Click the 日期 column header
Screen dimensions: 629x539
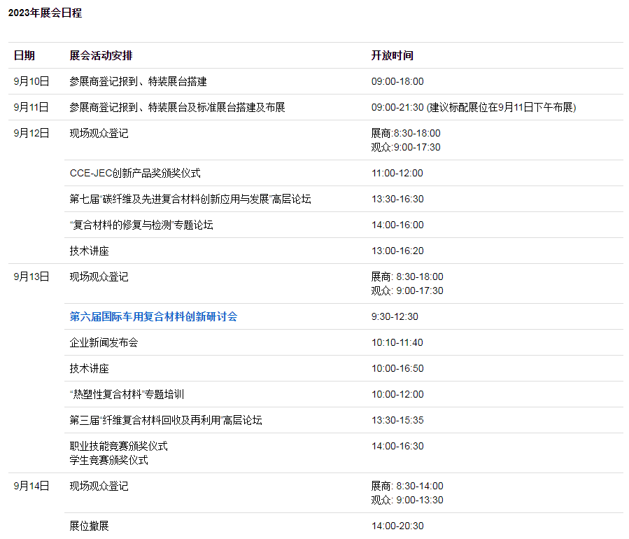(24, 55)
